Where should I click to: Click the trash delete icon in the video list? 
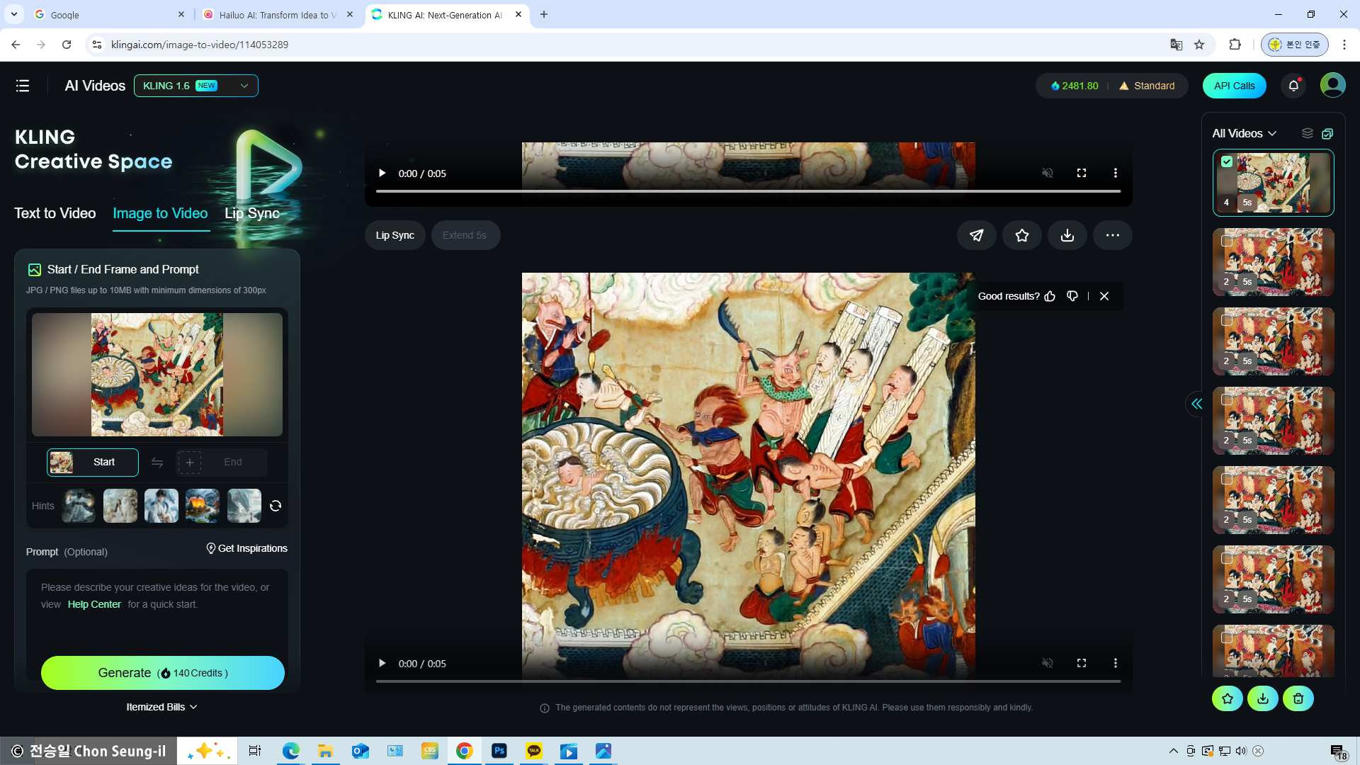(1298, 698)
